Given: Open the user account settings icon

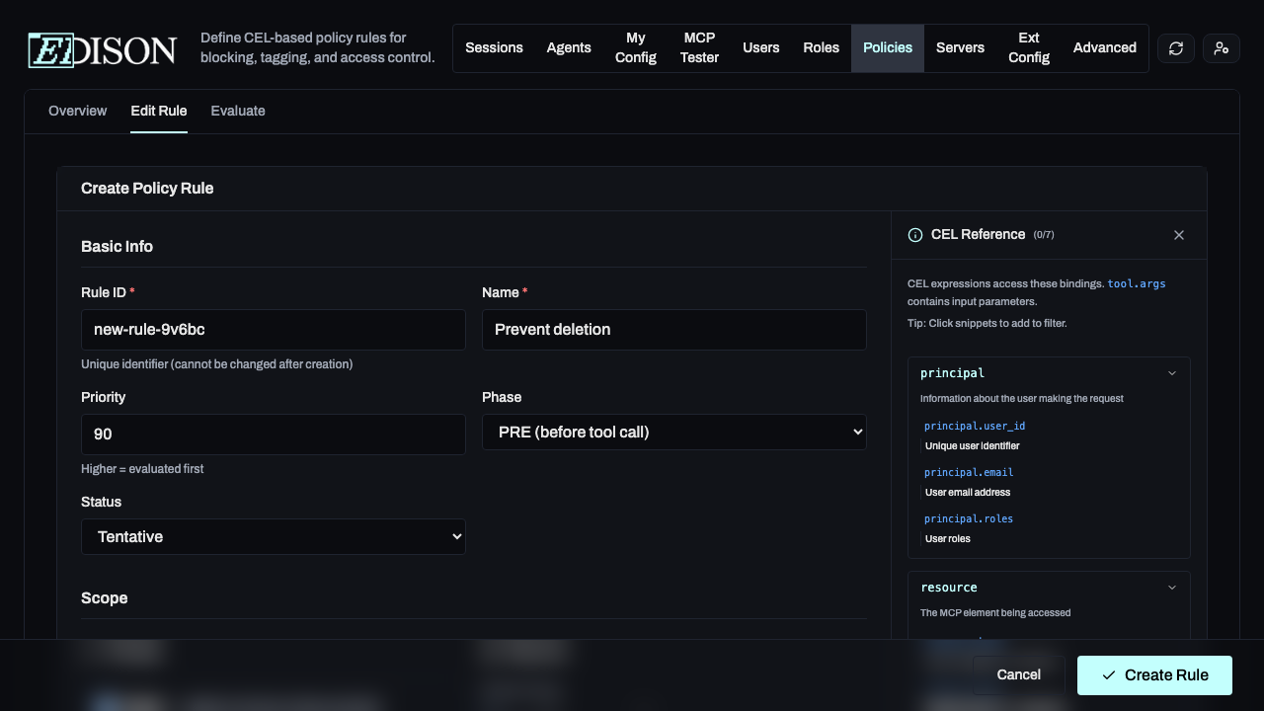Looking at the screenshot, I should click(1222, 48).
